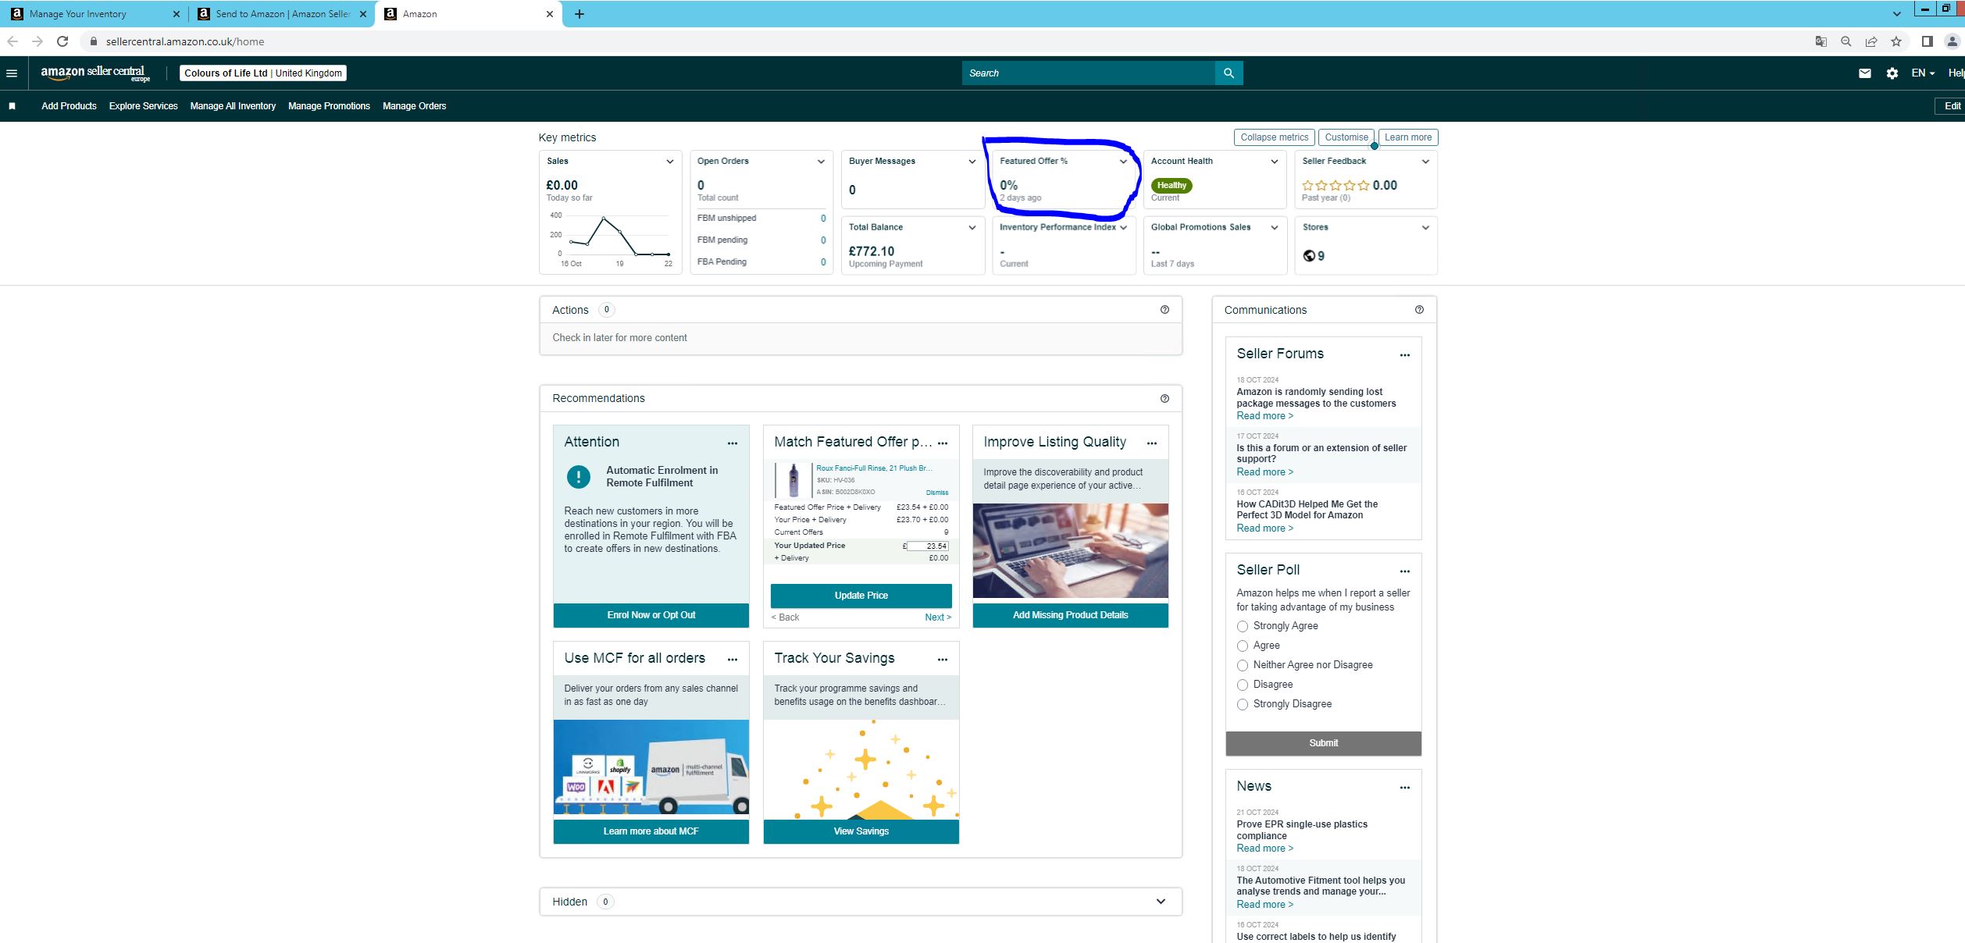Screen dimensions: 1965x943
Task: Open the hamburger navigation menu
Action: (12, 73)
